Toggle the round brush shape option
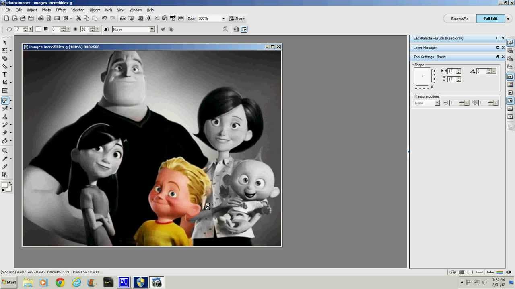 (x=9, y=29)
